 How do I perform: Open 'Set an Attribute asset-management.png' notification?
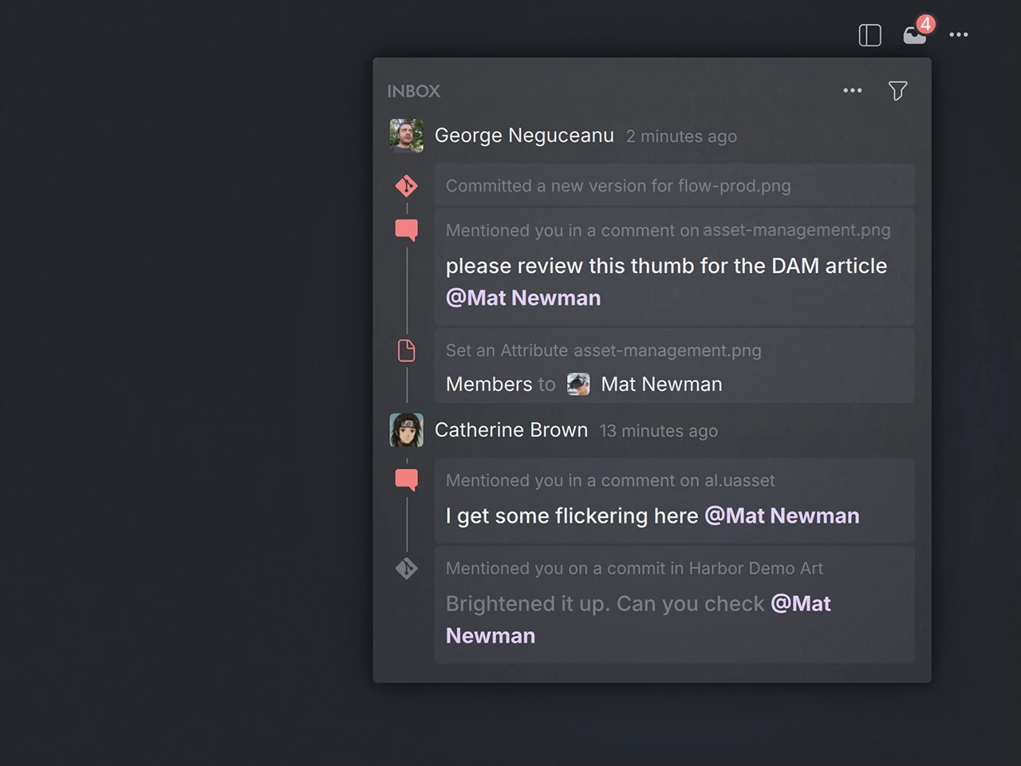[x=675, y=366]
